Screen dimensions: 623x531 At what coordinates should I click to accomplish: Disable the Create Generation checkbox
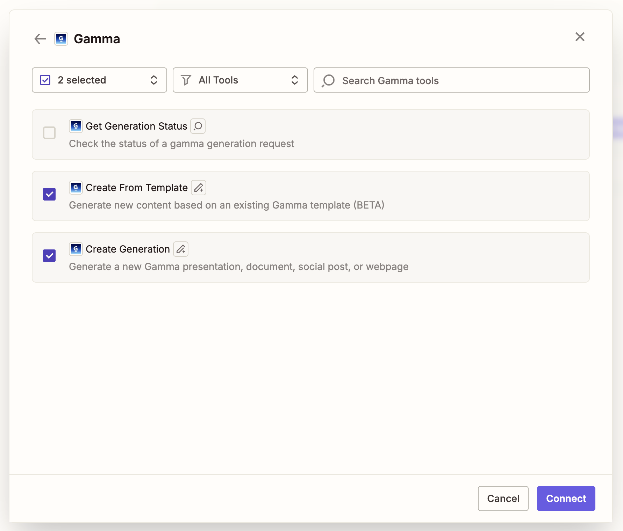[x=49, y=256]
